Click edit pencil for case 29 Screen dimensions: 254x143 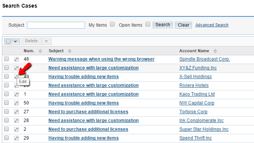pyautogui.click(x=16, y=138)
